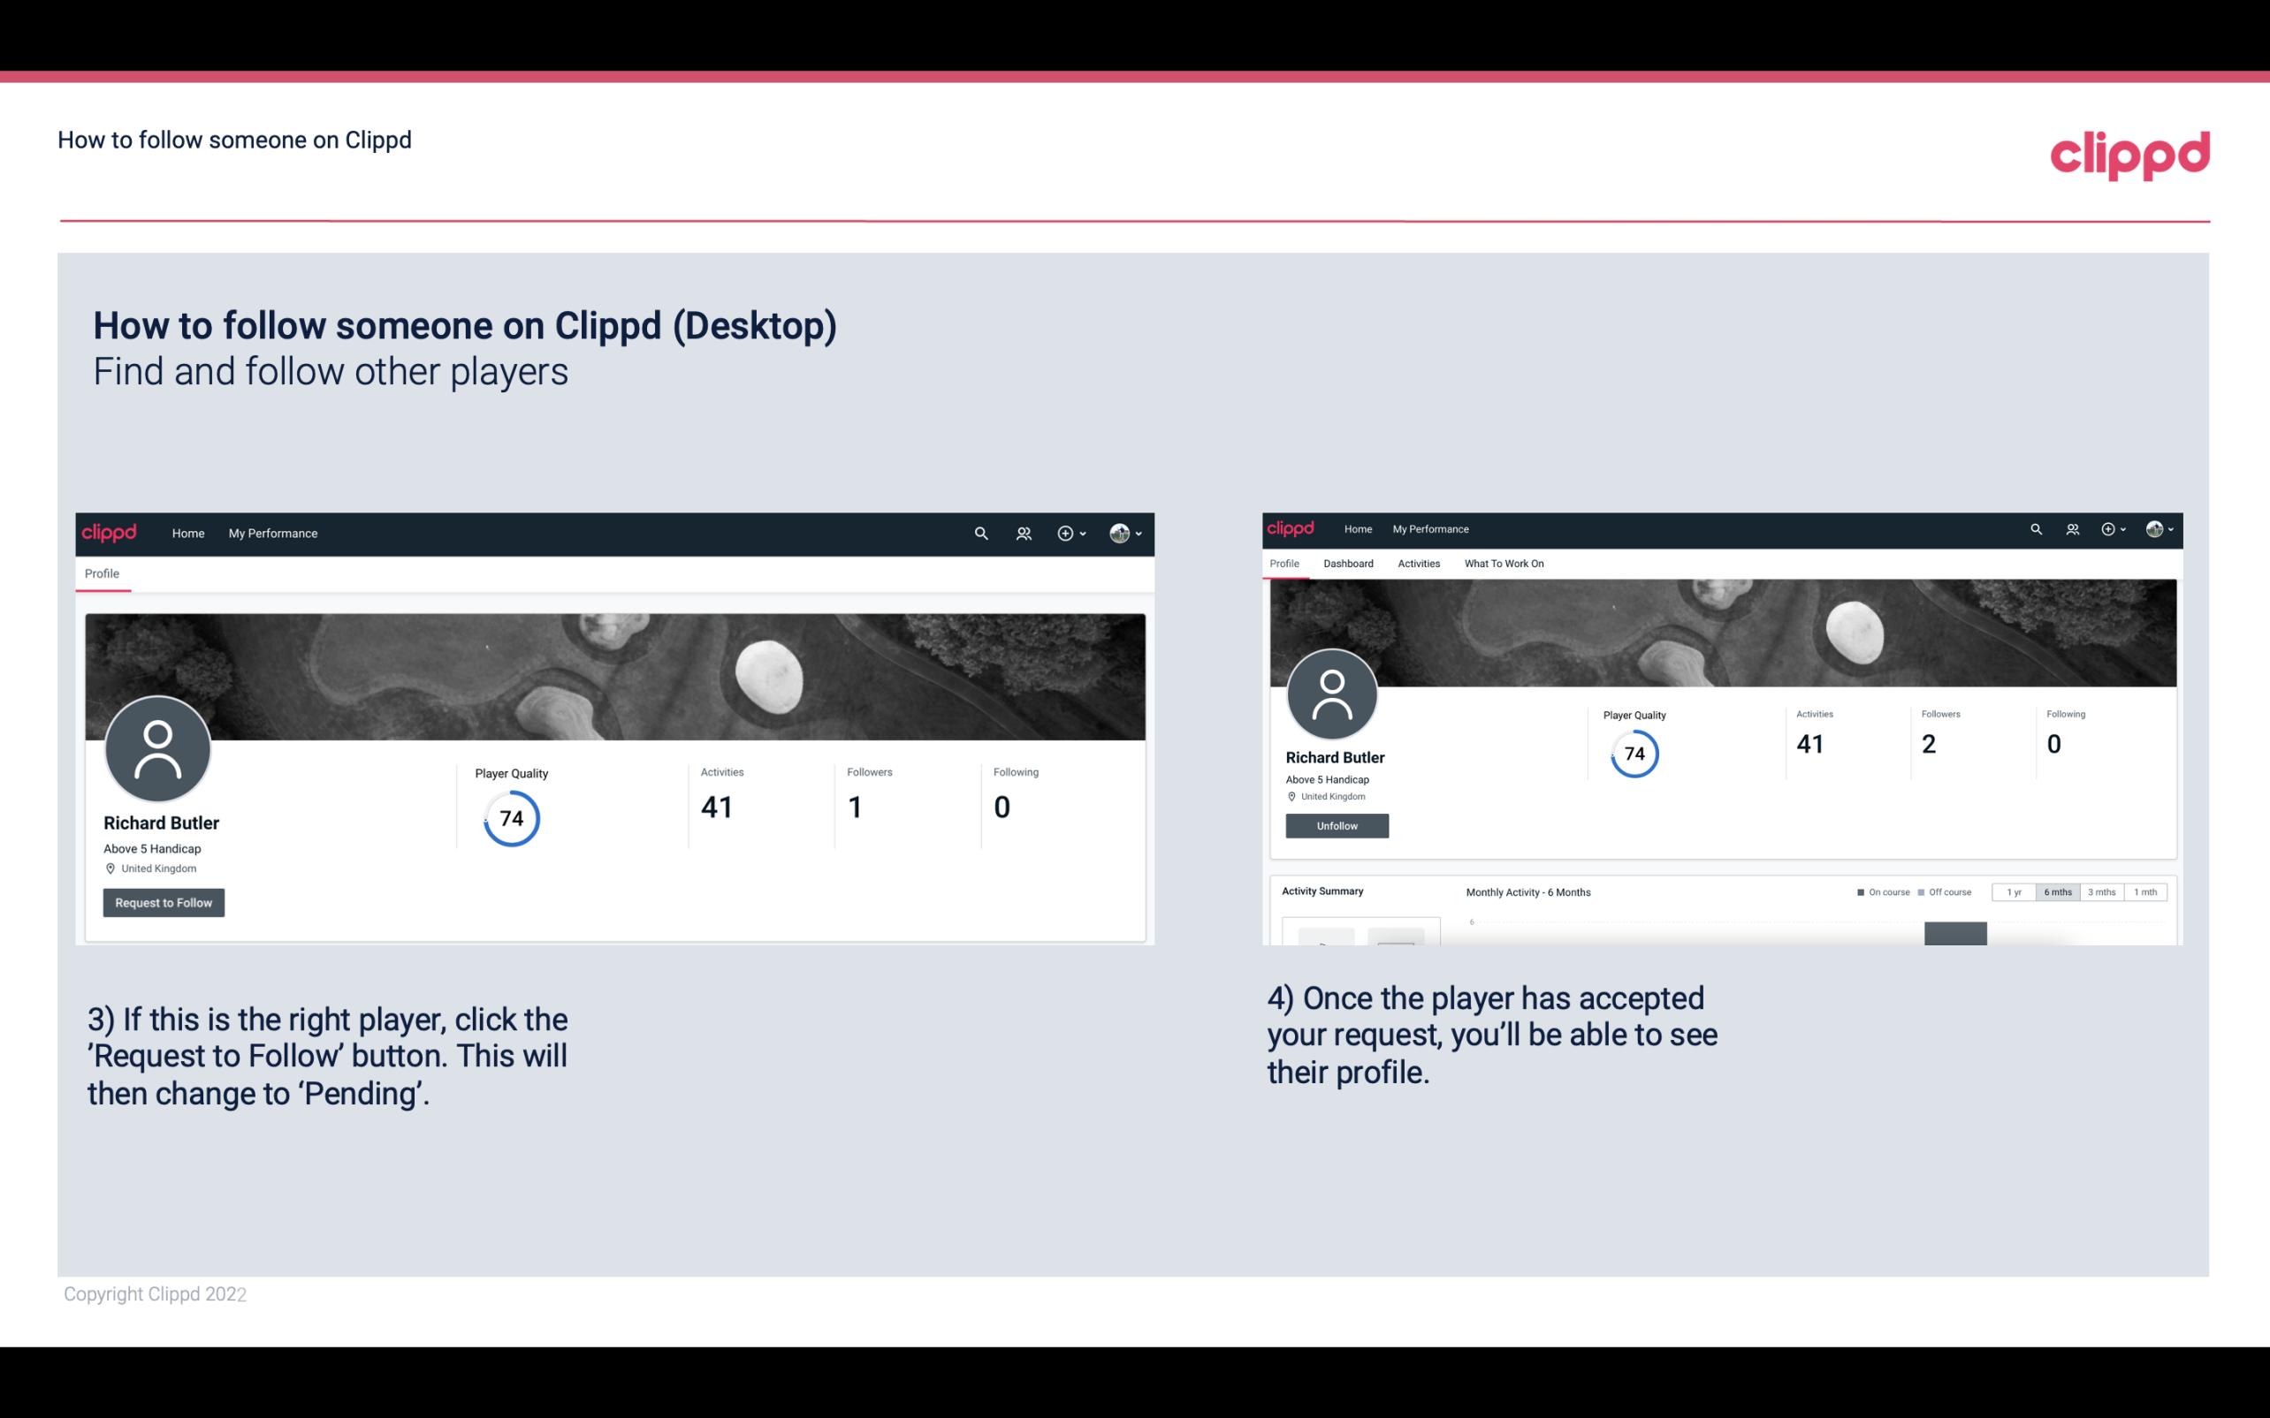Switch to the 'What To Work On' tab
Screen dimensions: 2270x1418
1502,564
